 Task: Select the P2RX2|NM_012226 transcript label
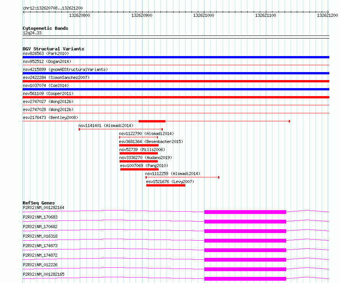pos(40,265)
